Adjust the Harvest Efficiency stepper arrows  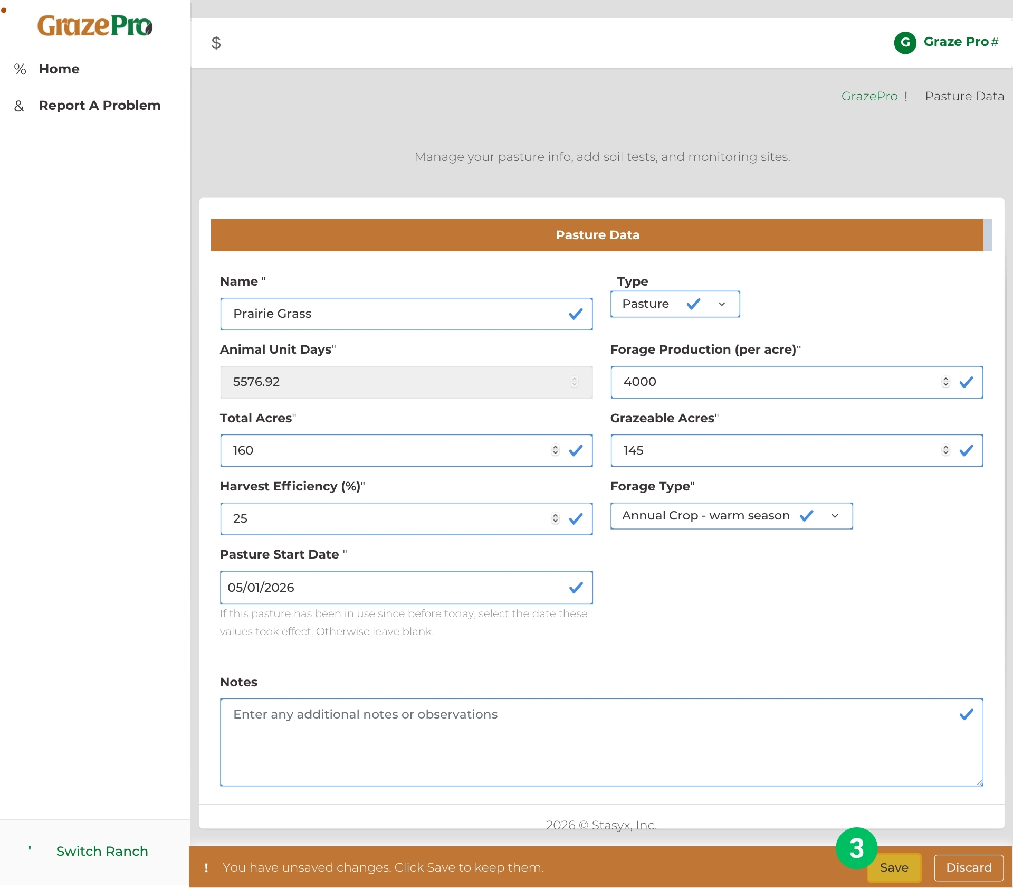point(555,518)
